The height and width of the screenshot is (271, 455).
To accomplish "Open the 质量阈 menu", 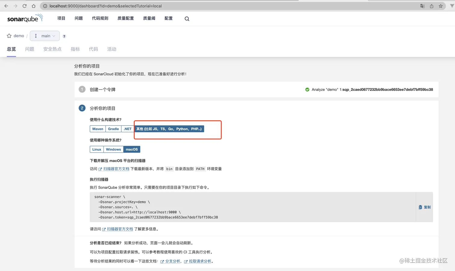I will tap(149, 18).
